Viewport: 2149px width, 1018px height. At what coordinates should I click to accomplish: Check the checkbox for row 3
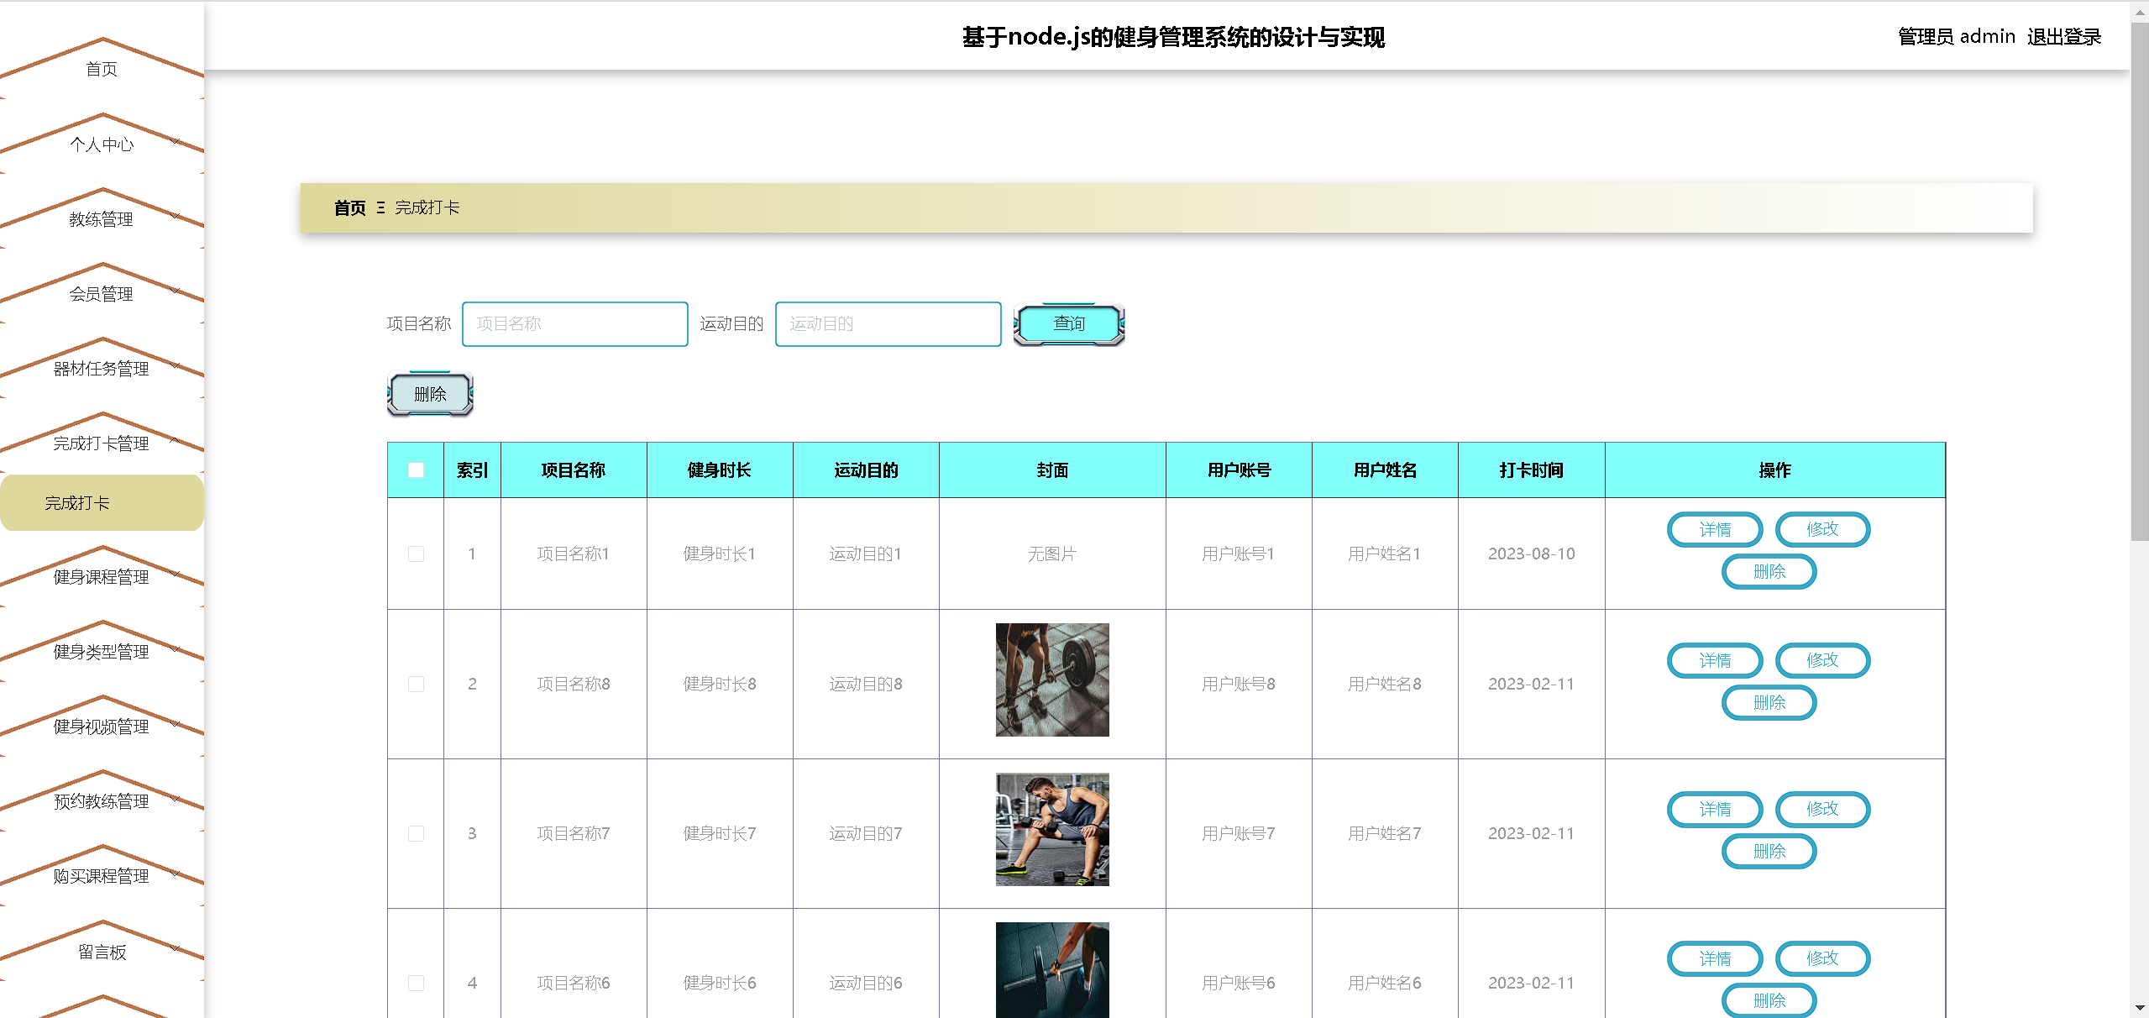(x=416, y=833)
